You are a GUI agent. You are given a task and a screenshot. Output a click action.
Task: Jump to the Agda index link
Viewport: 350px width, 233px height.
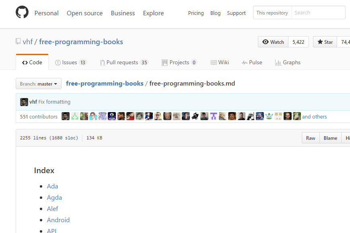click(x=54, y=198)
